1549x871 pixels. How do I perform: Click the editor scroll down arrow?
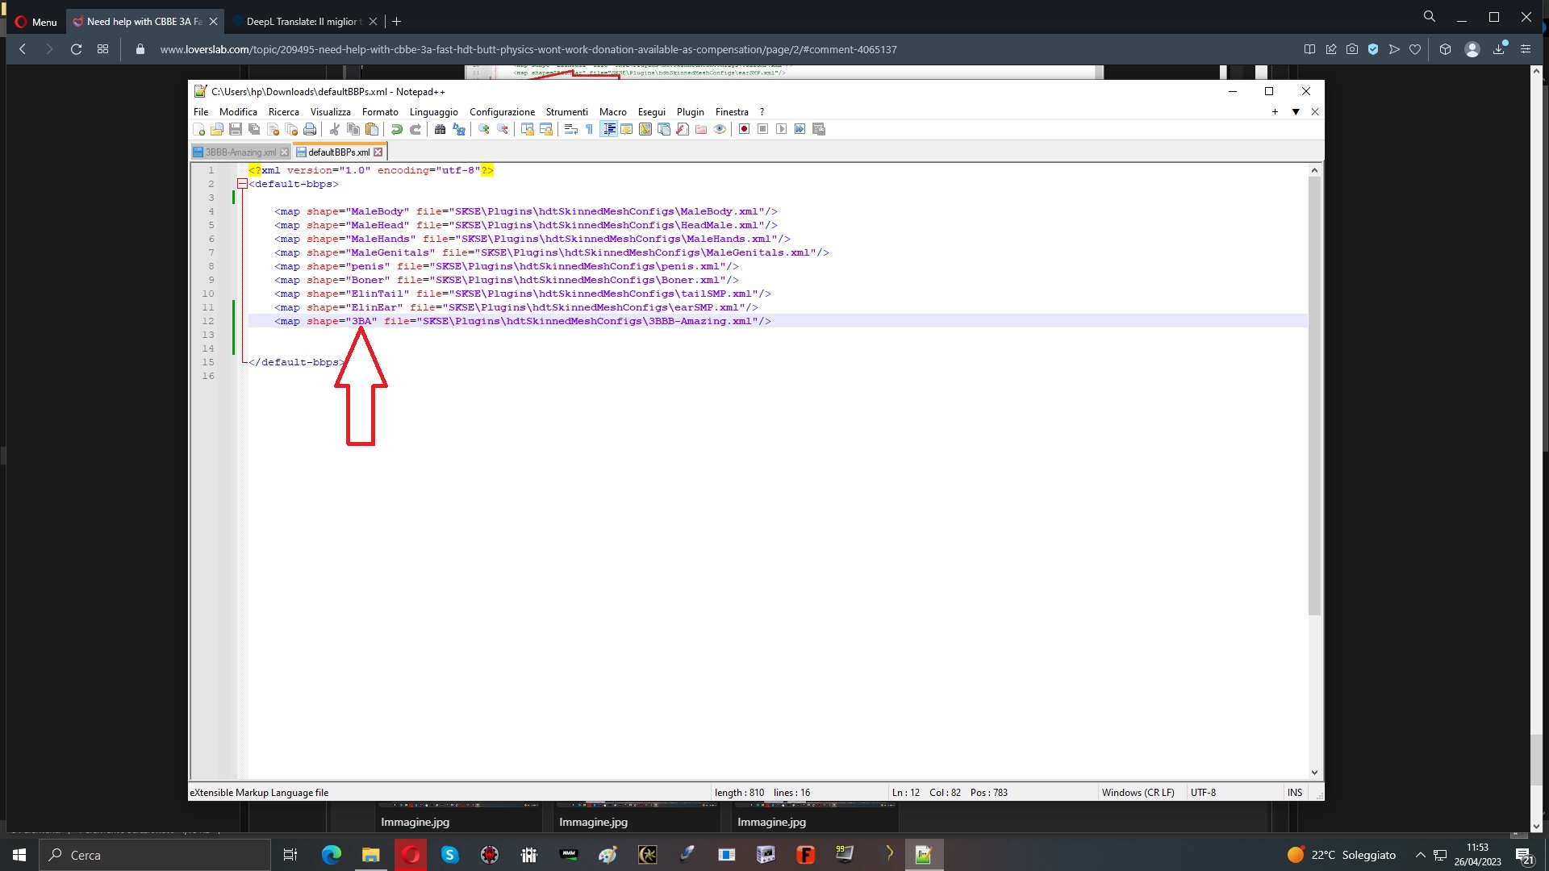(1314, 773)
